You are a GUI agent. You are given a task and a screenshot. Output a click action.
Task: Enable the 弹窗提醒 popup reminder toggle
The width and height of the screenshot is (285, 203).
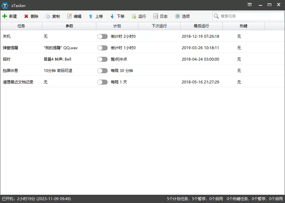(x=103, y=48)
